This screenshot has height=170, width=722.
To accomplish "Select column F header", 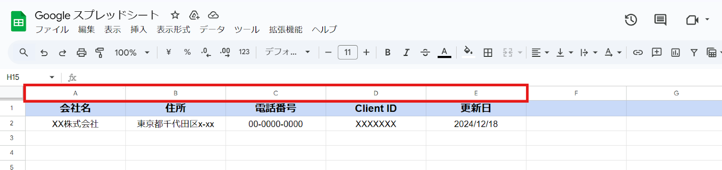I will (x=576, y=93).
